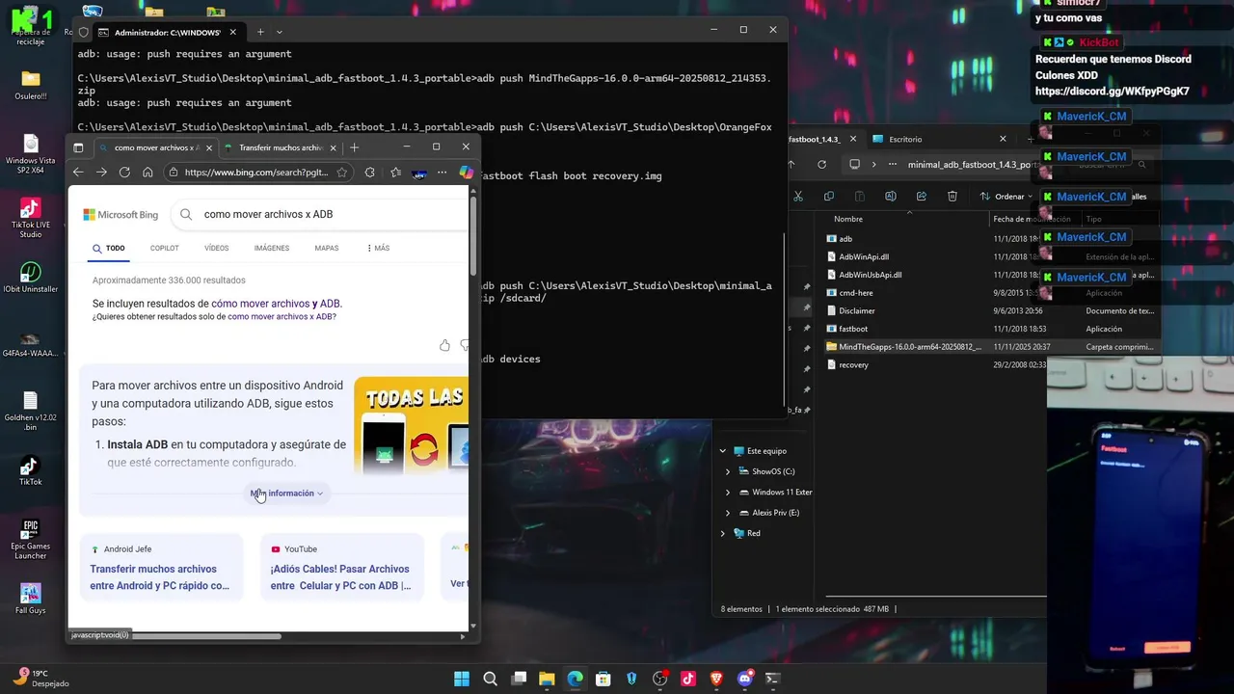Screen dimensions: 1234x694
Task: Open the Copilot icon in Edge
Action: [466, 173]
